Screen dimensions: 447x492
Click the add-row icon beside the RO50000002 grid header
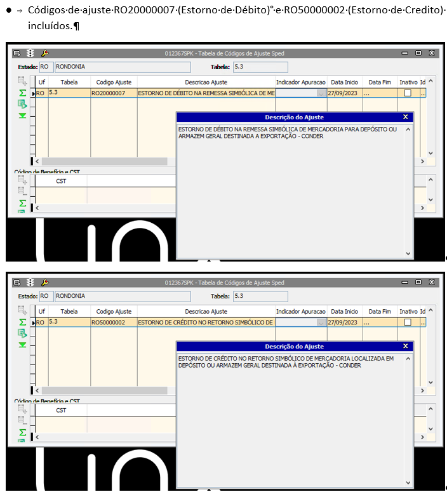[22, 310]
